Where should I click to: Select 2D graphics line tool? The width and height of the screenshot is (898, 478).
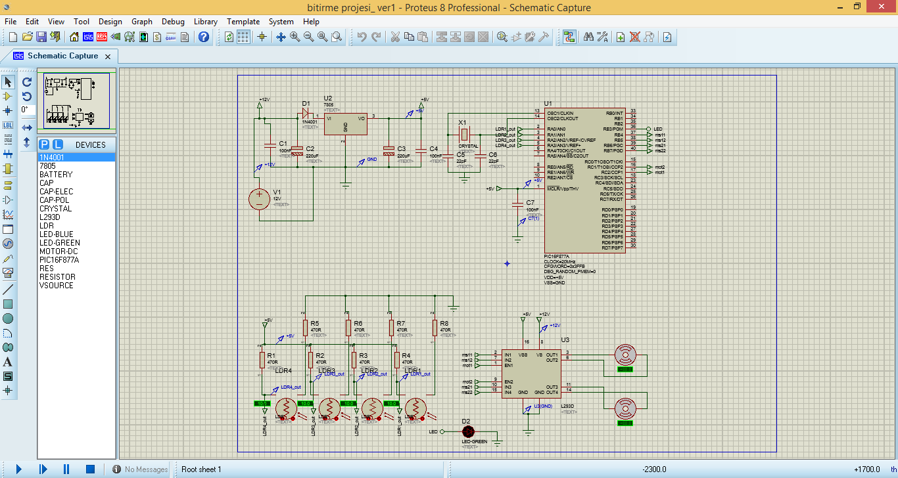point(8,290)
